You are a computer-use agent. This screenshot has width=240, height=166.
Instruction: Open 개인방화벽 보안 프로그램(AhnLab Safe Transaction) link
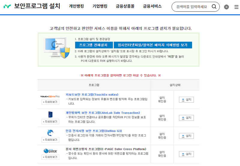103,113
